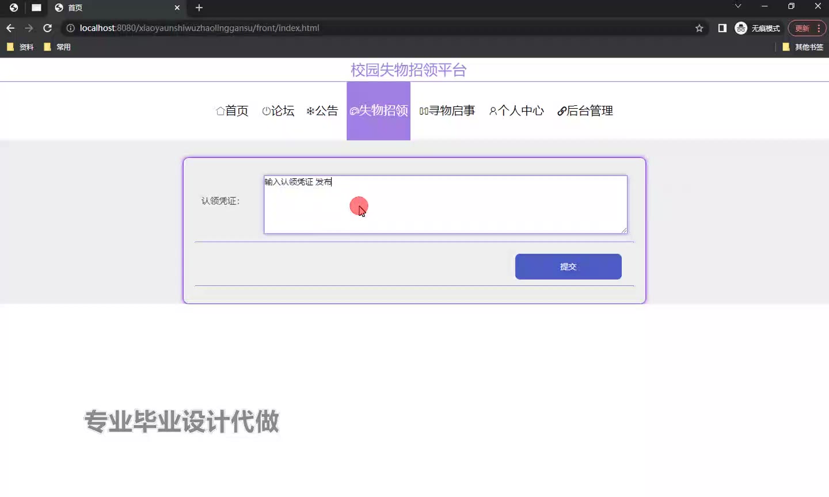The height and width of the screenshot is (497, 829).
Task: Click the 后台管理 link
Action: (585, 111)
